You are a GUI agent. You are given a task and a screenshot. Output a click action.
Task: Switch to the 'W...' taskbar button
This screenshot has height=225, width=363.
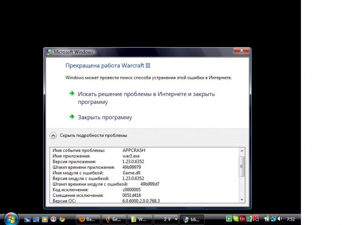140,219
